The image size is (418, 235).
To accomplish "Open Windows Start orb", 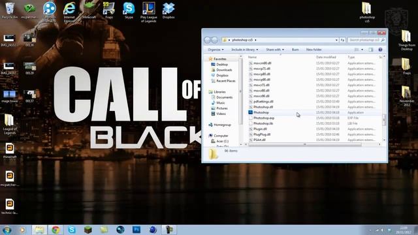I will point(7,230).
